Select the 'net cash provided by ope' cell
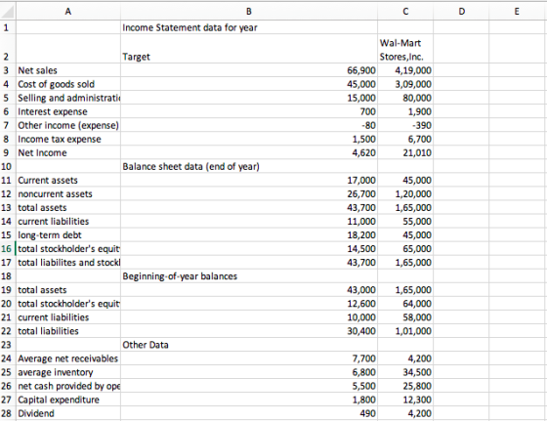Screen dimensions: 547x421 (x=68, y=386)
